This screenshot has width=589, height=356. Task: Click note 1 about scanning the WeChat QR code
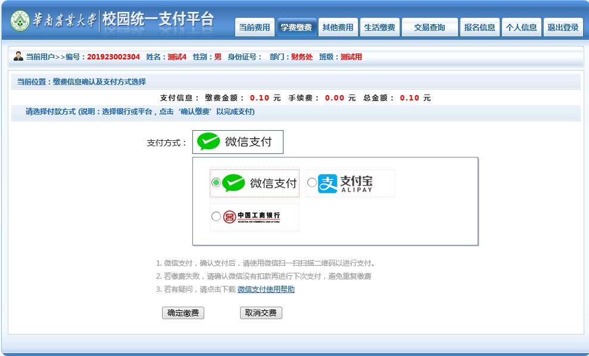coord(266,263)
